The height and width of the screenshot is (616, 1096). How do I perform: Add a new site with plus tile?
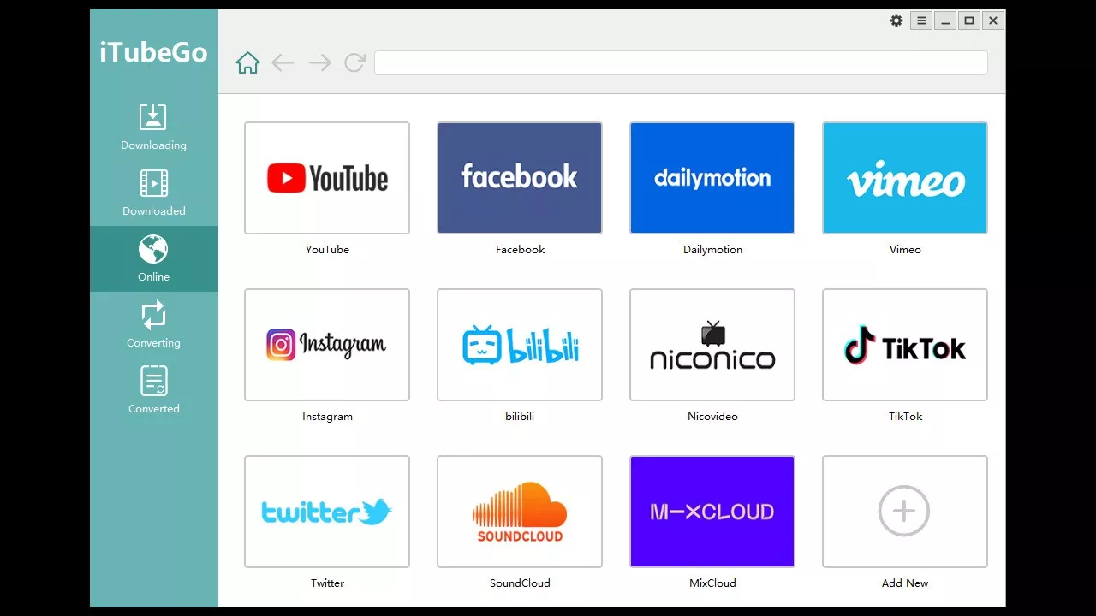pos(905,512)
